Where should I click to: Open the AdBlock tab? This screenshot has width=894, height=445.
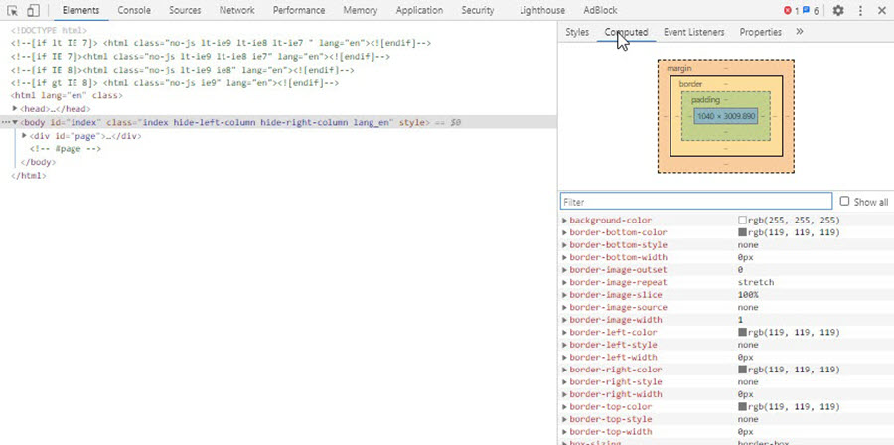tap(600, 10)
